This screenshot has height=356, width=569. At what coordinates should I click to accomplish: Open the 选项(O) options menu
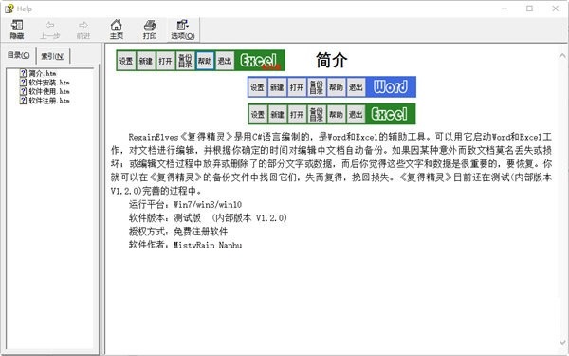click(183, 29)
